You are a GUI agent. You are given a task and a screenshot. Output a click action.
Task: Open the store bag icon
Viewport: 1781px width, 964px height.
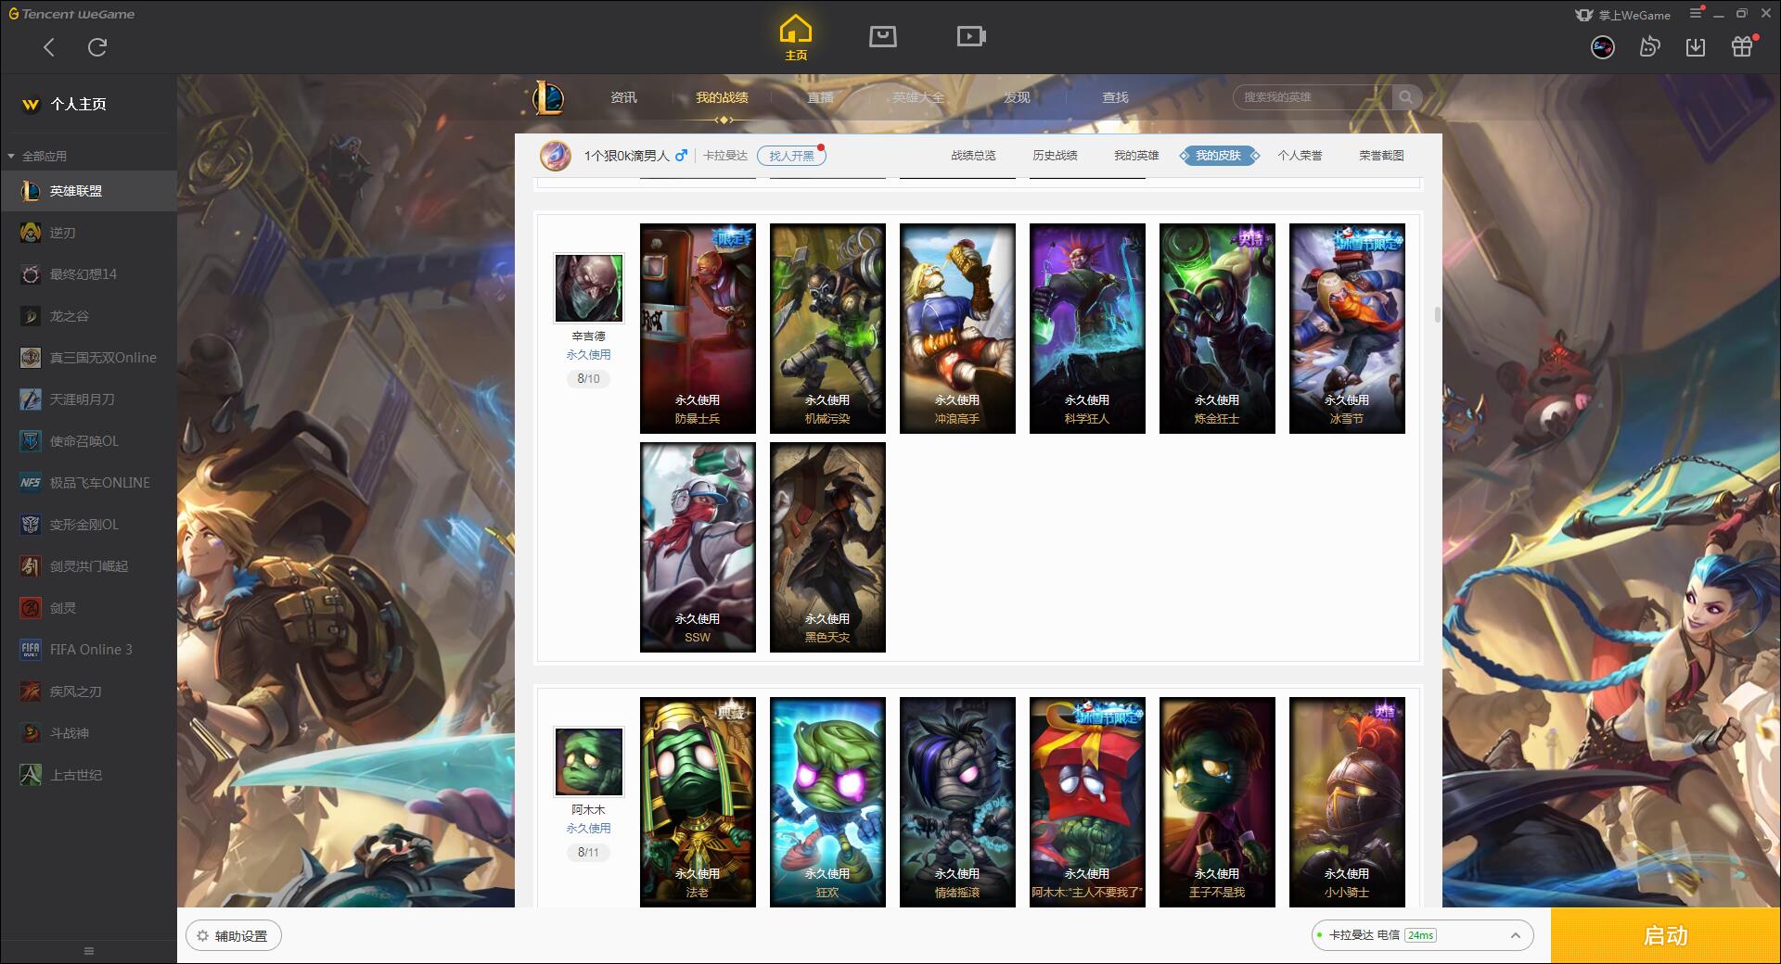(x=883, y=37)
